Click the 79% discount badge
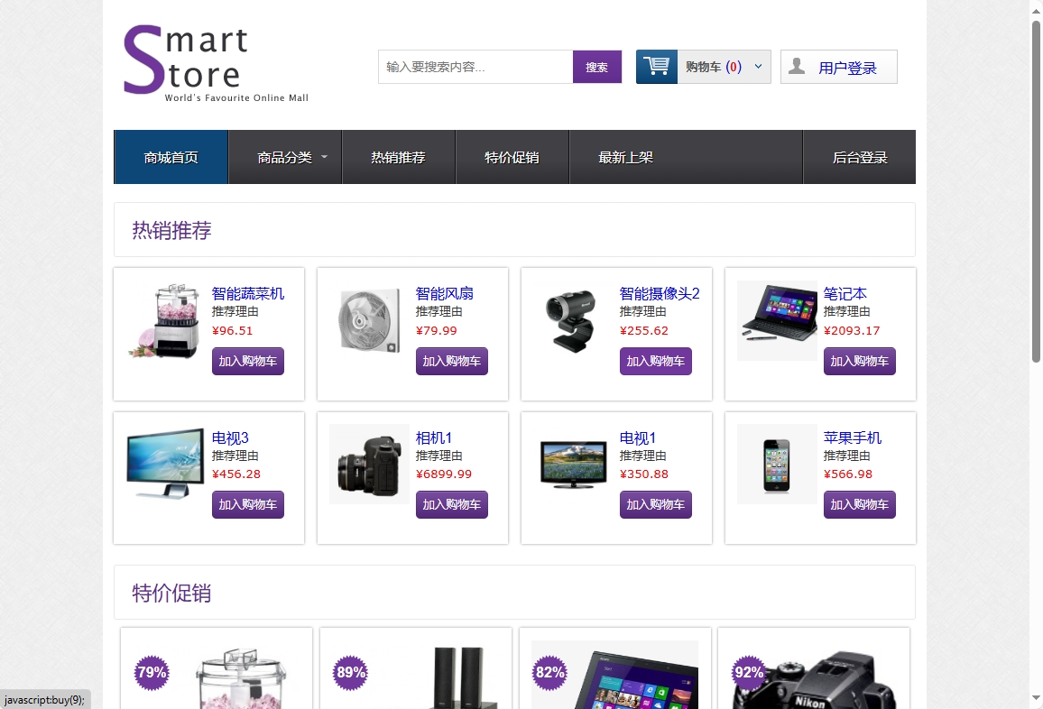This screenshot has width=1043, height=709. 151,672
